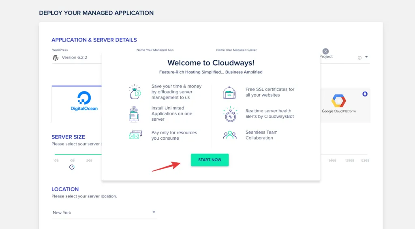Click the server size slider handle
The image size is (415, 229).
(x=72, y=167)
